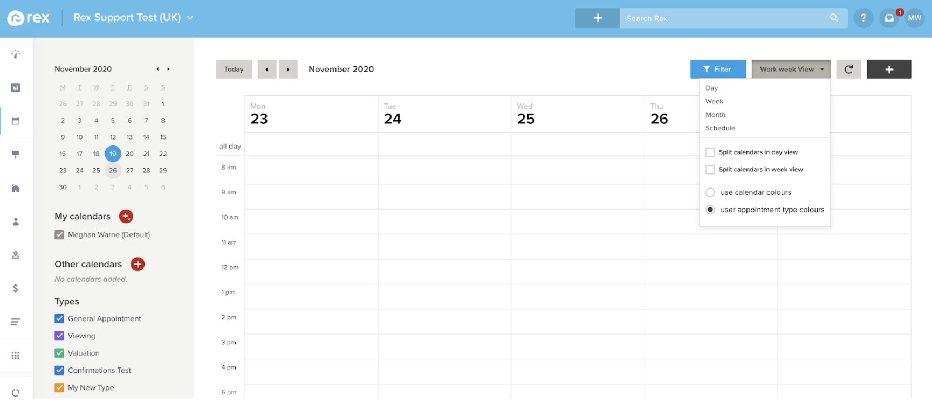Image resolution: width=932 pixels, height=417 pixels.
Task: Click the circular refresh icon at sidebar bottom
Action: tap(16, 393)
